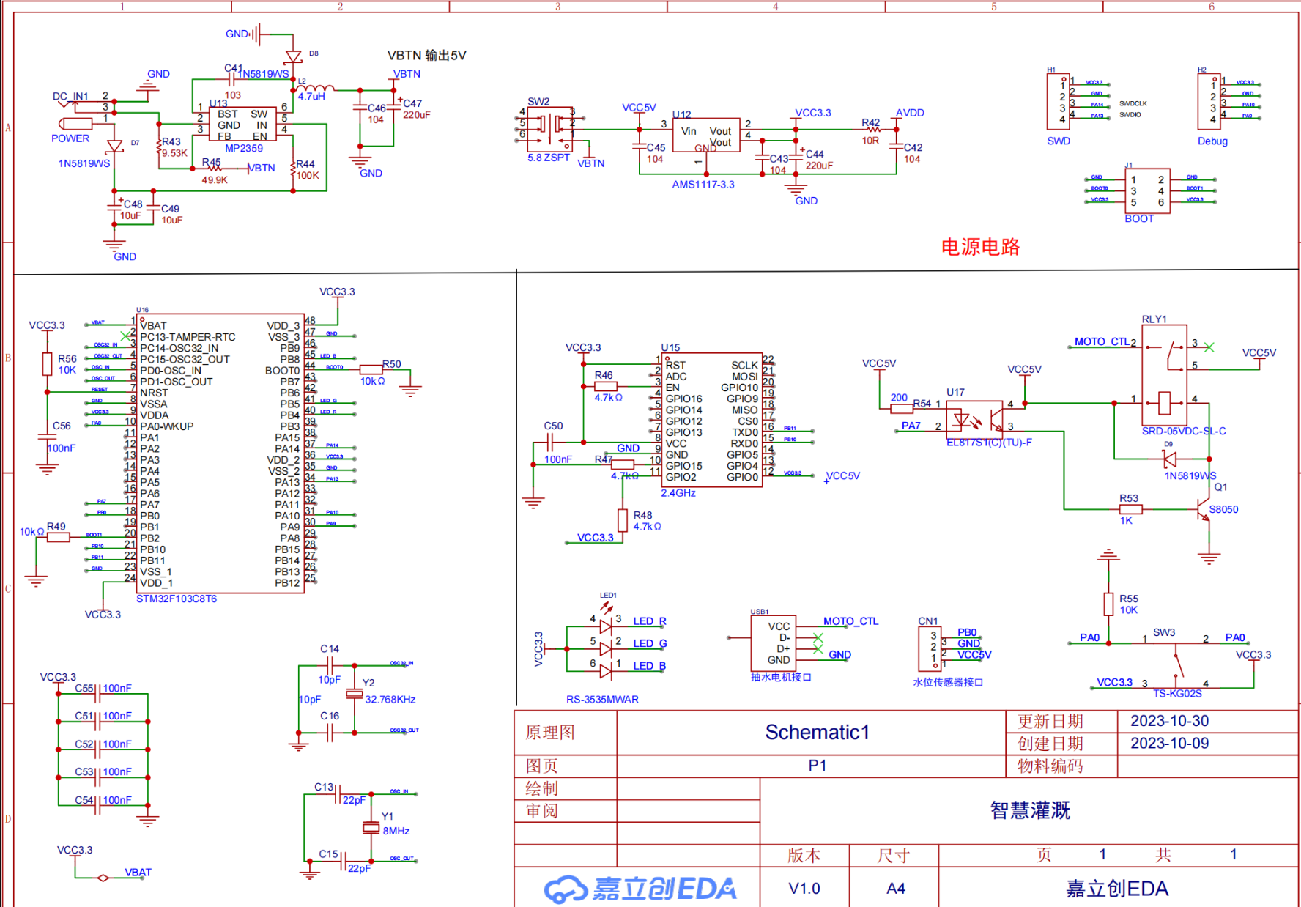Click the R50 10kΩ resistor symbol
This screenshot has height=907, width=1301.
[372, 370]
